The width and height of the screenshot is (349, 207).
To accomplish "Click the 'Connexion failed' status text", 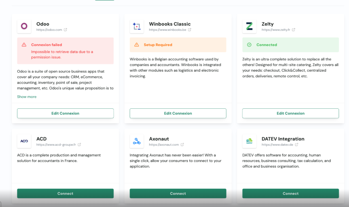I will (46, 45).
